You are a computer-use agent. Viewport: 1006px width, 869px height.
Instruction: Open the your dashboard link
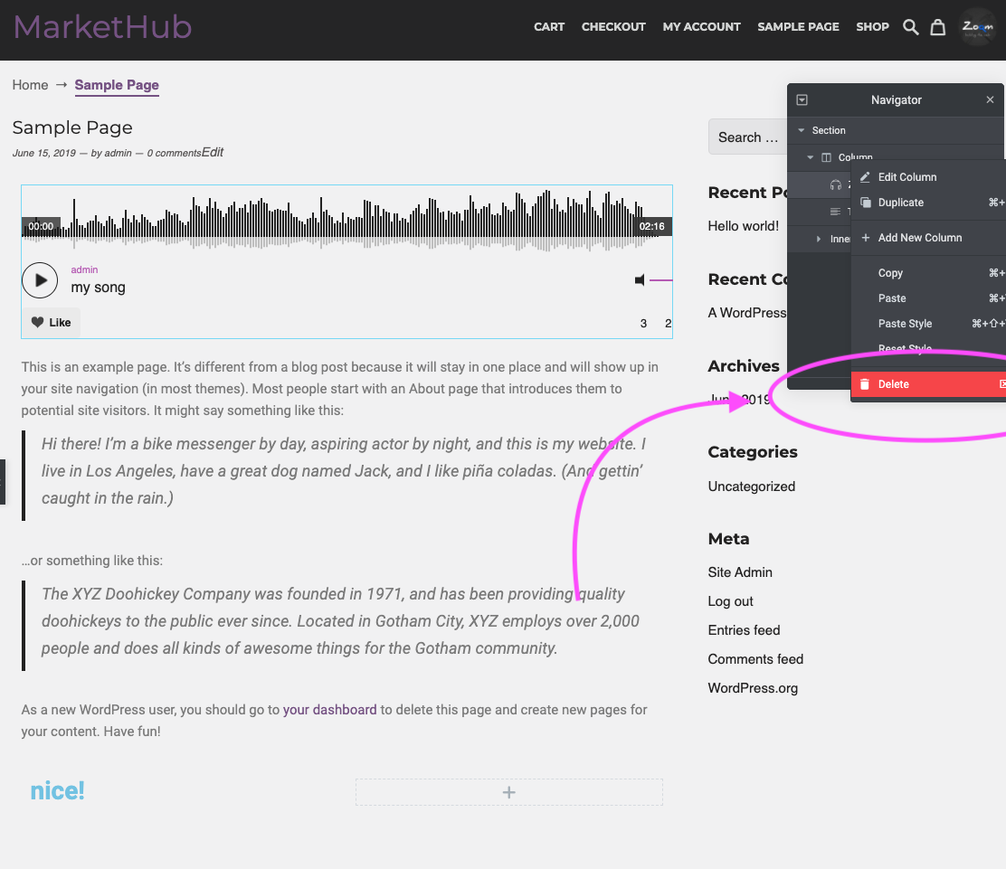point(330,710)
